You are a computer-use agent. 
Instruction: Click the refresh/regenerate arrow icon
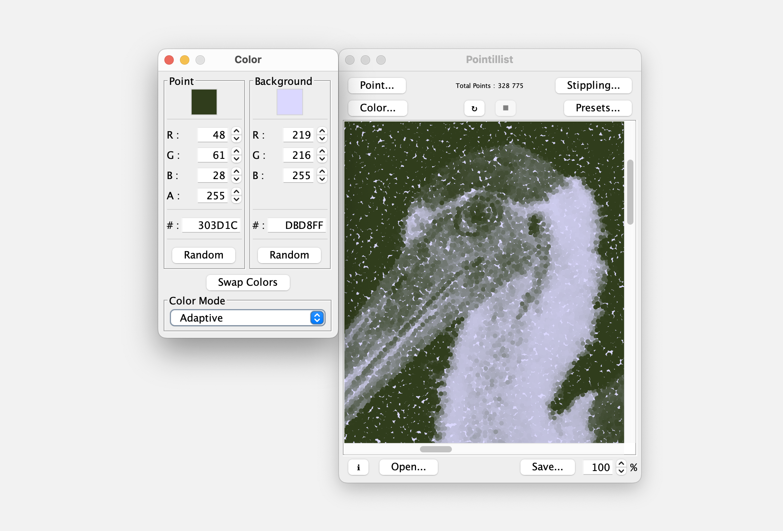[474, 108]
